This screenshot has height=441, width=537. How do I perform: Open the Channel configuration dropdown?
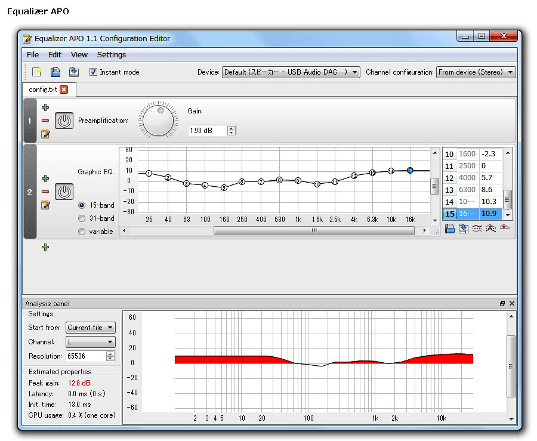[476, 72]
